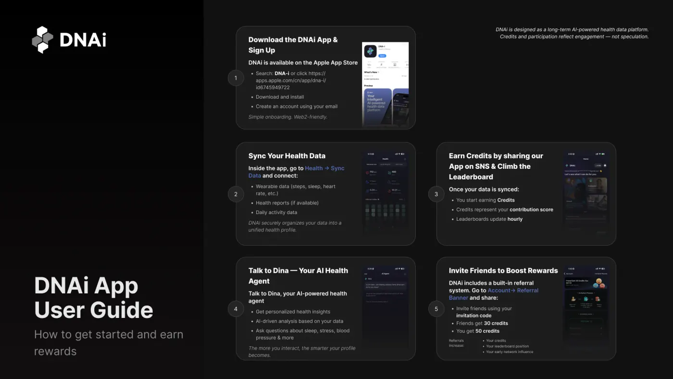Follow the "Account→ Referral Banner" link
The height and width of the screenshot is (379, 673).
pos(494,294)
